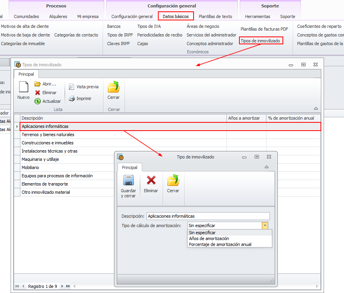
Task: Go to last record navigation icon
Action: pos(68,286)
